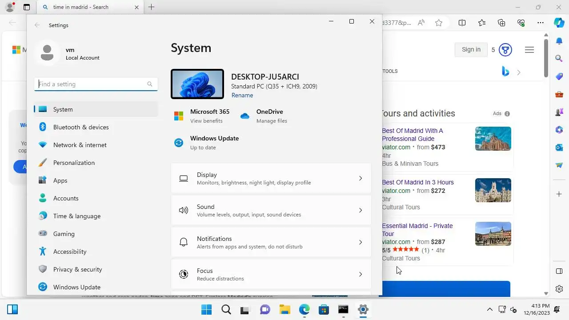The height and width of the screenshot is (320, 569).
Task: Open Microsoft Store from taskbar
Action: (324, 309)
